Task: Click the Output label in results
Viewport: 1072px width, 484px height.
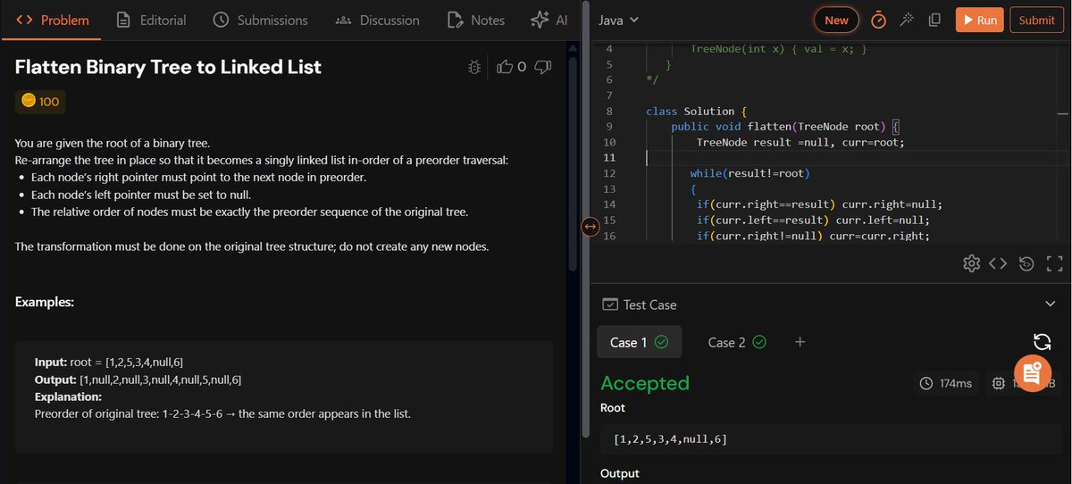Action: point(620,473)
